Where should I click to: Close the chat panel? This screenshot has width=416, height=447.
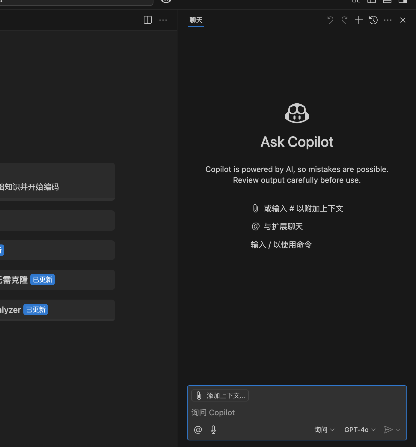(x=403, y=20)
